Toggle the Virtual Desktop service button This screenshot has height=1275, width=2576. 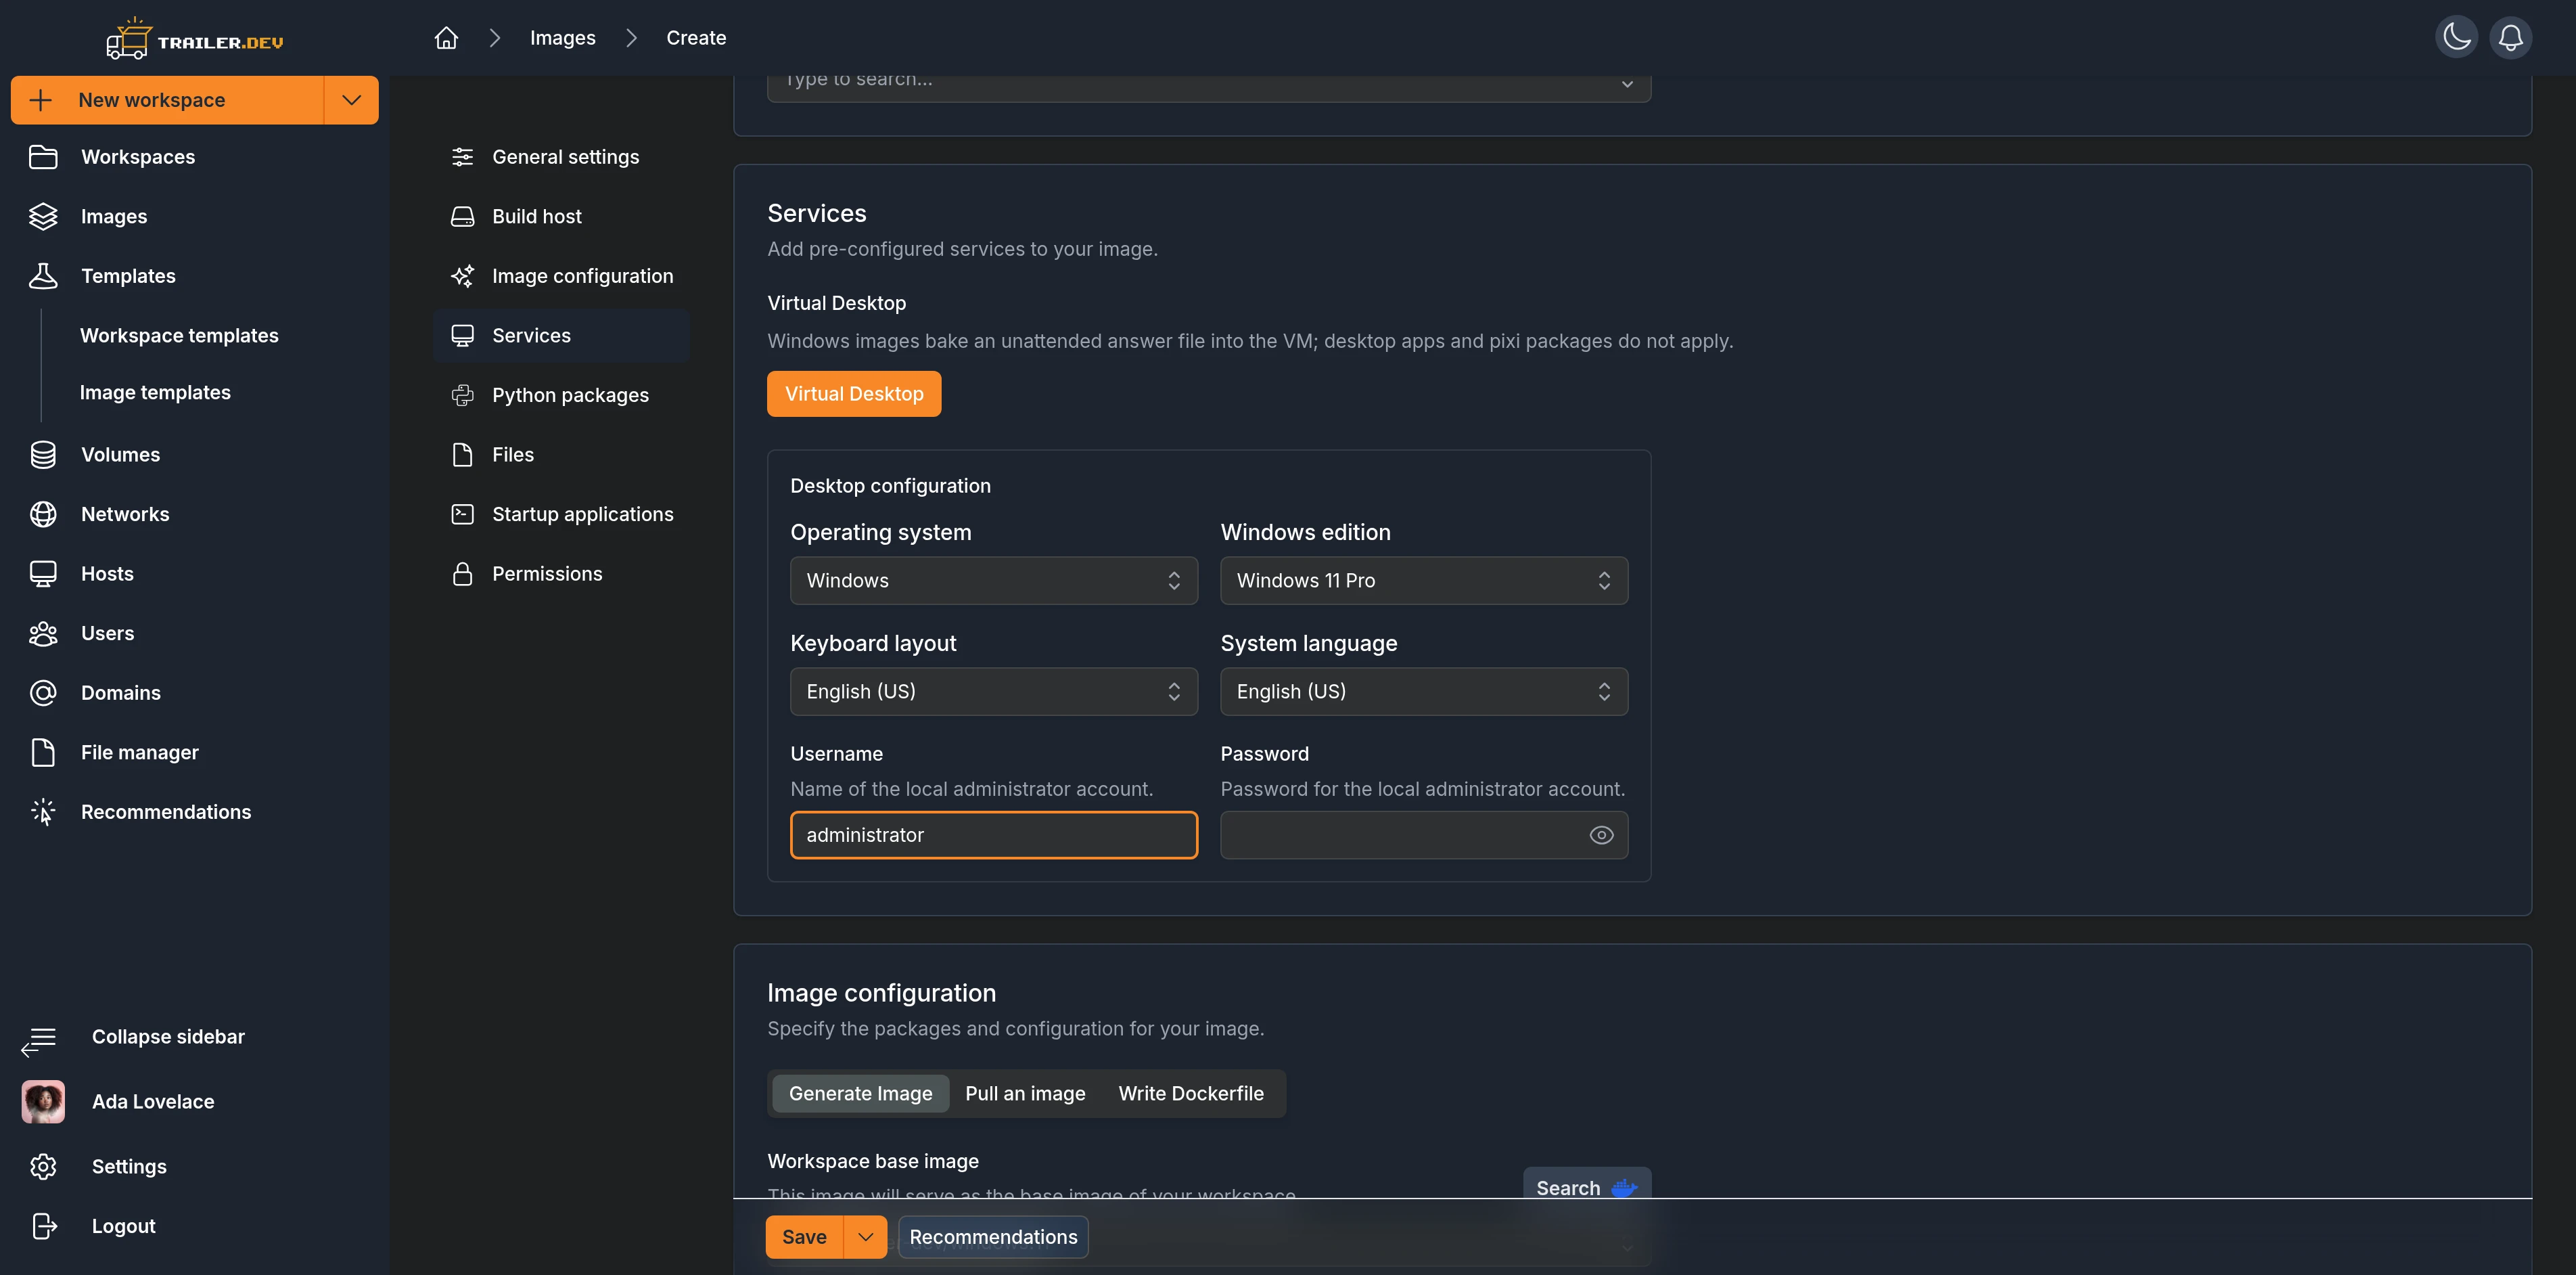click(x=854, y=393)
